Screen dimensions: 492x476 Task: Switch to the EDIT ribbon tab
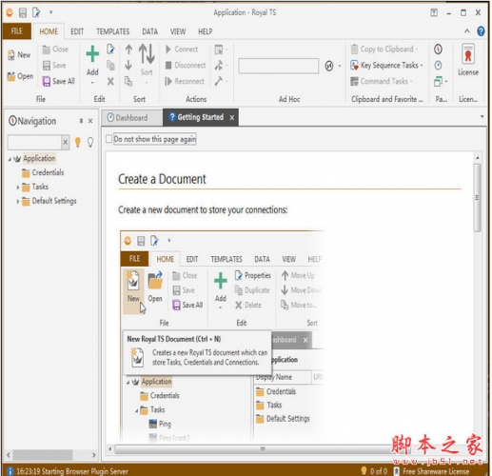point(77,31)
